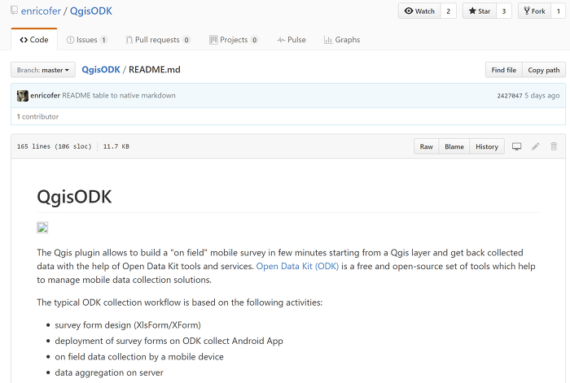
Task: Fork the repository
Action: click(534, 11)
